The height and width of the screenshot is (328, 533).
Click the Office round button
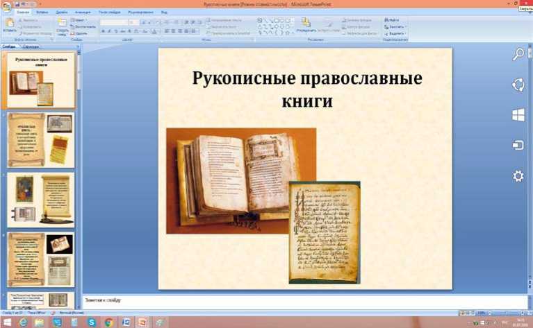point(6,6)
